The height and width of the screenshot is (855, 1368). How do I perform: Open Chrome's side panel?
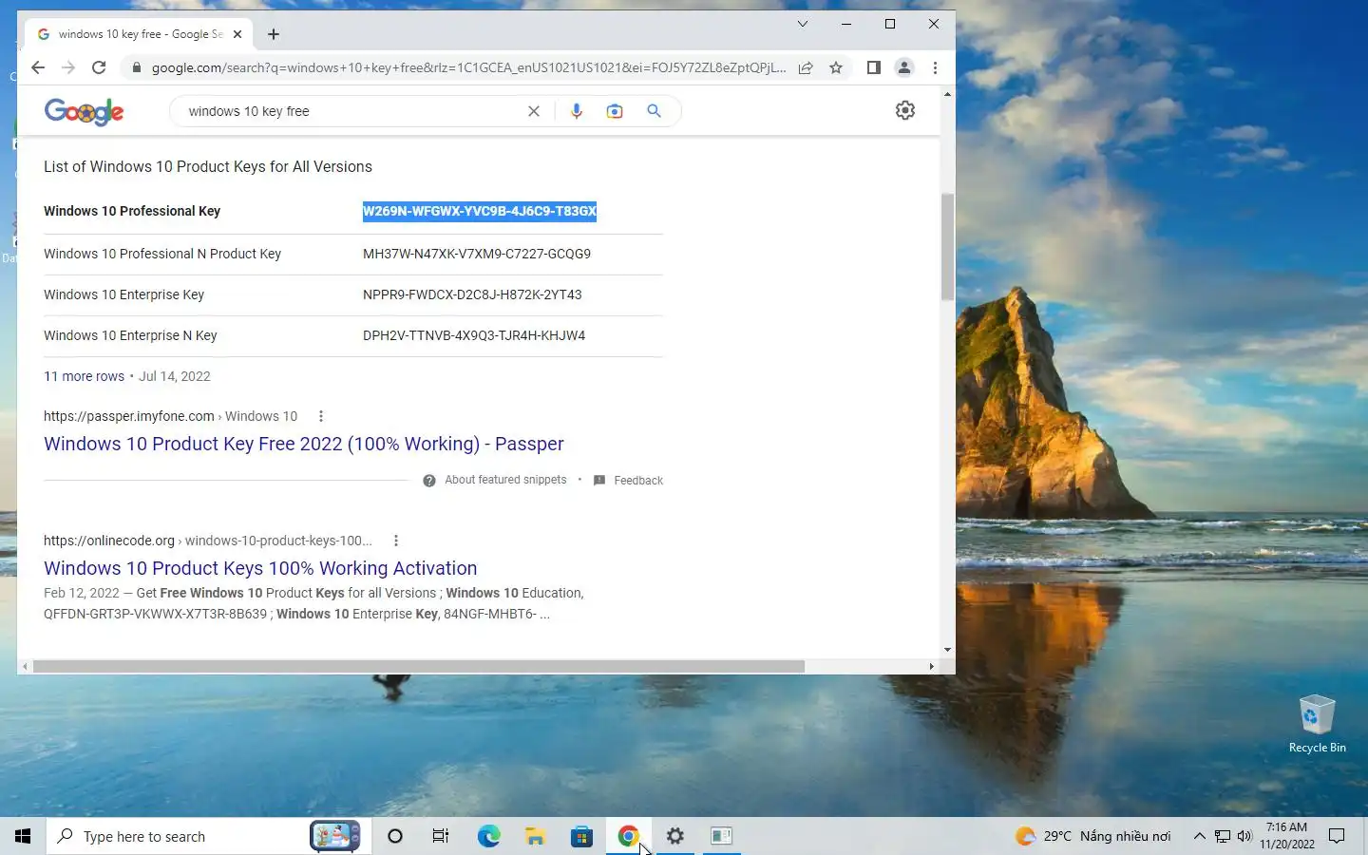[x=874, y=67]
